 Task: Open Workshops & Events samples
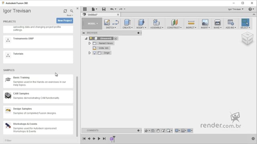(x=38, y=128)
